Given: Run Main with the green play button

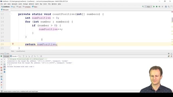Looking at the screenshot, I should (x=154, y=6).
